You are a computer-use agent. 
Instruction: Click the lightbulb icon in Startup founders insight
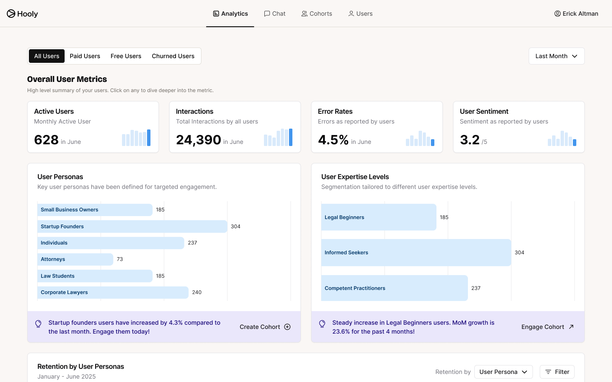(38, 324)
